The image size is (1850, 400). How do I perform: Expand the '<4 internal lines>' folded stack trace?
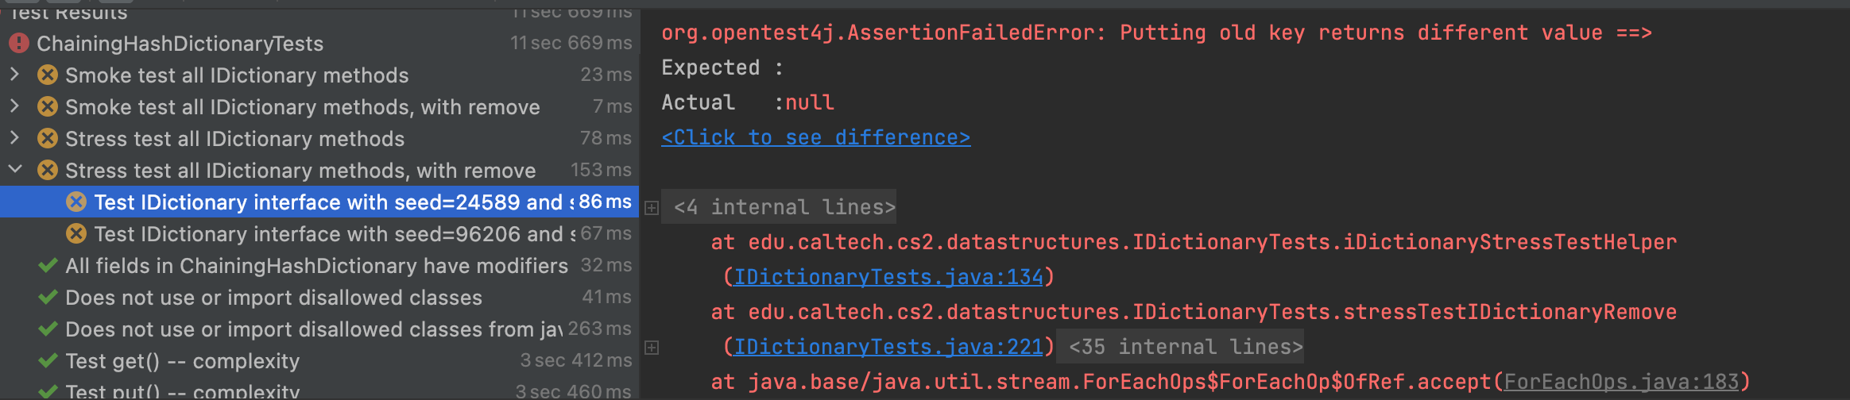click(652, 208)
